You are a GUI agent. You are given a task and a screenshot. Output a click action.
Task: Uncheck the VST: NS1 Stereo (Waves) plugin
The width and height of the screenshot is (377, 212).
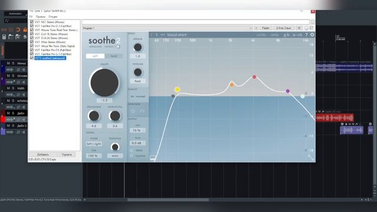coord(32,22)
